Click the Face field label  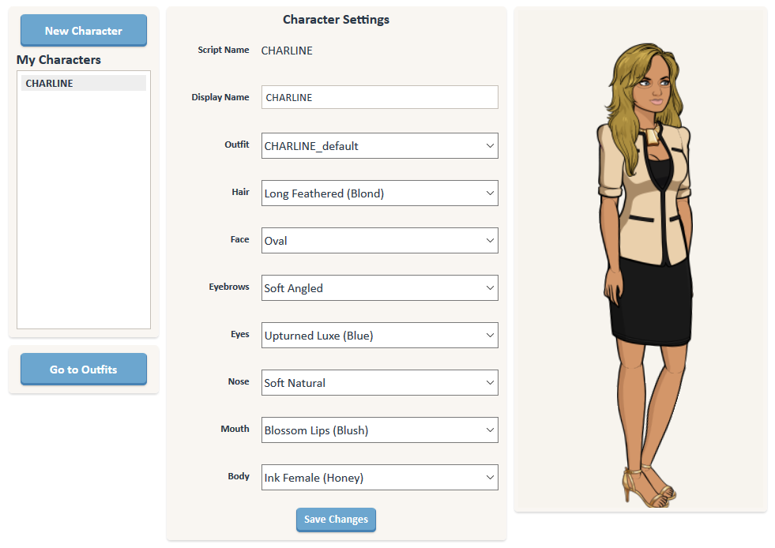coord(239,239)
